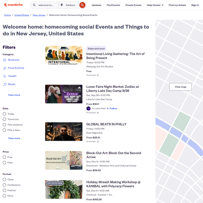203x203 pixels.
Task: Go to New Jersey breadcrumb link
Action: click(39, 15)
